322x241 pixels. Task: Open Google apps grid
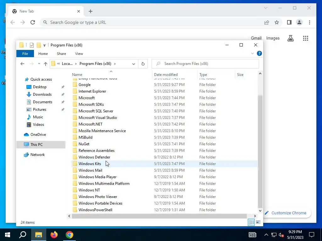pyautogui.click(x=306, y=38)
